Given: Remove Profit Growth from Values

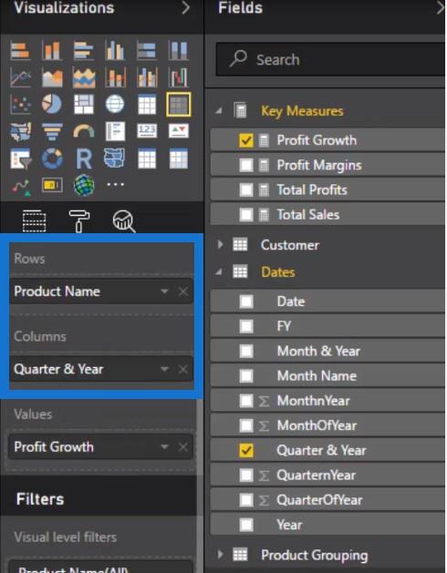Looking at the screenshot, I should [x=183, y=447].
